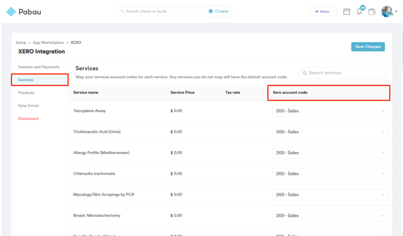Select Chlamydia trachomatis service name
The image size is (403, 236).
click(x=94, y=174)
